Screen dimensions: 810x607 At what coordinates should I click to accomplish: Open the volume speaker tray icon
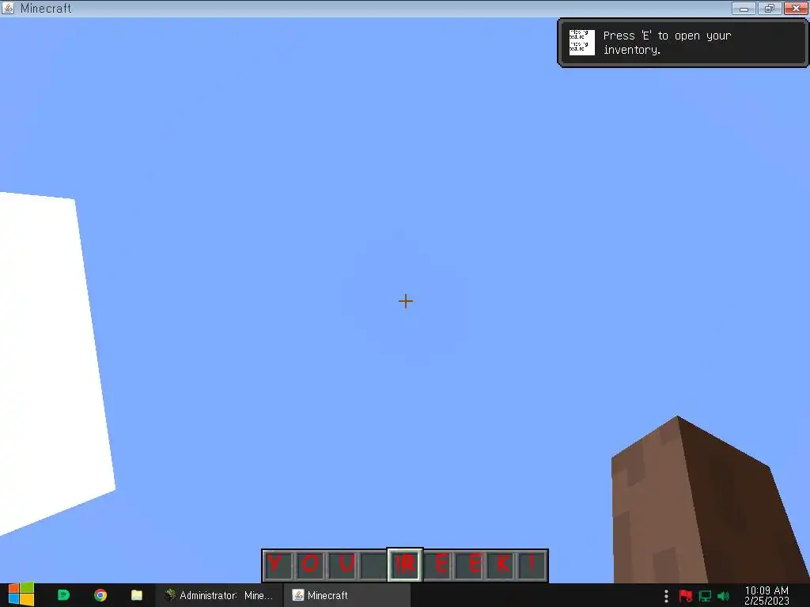coord(723,596)
